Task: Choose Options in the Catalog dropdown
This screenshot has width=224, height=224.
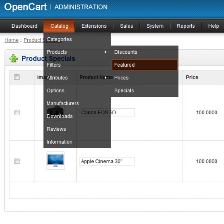Action: click(77, 90)
